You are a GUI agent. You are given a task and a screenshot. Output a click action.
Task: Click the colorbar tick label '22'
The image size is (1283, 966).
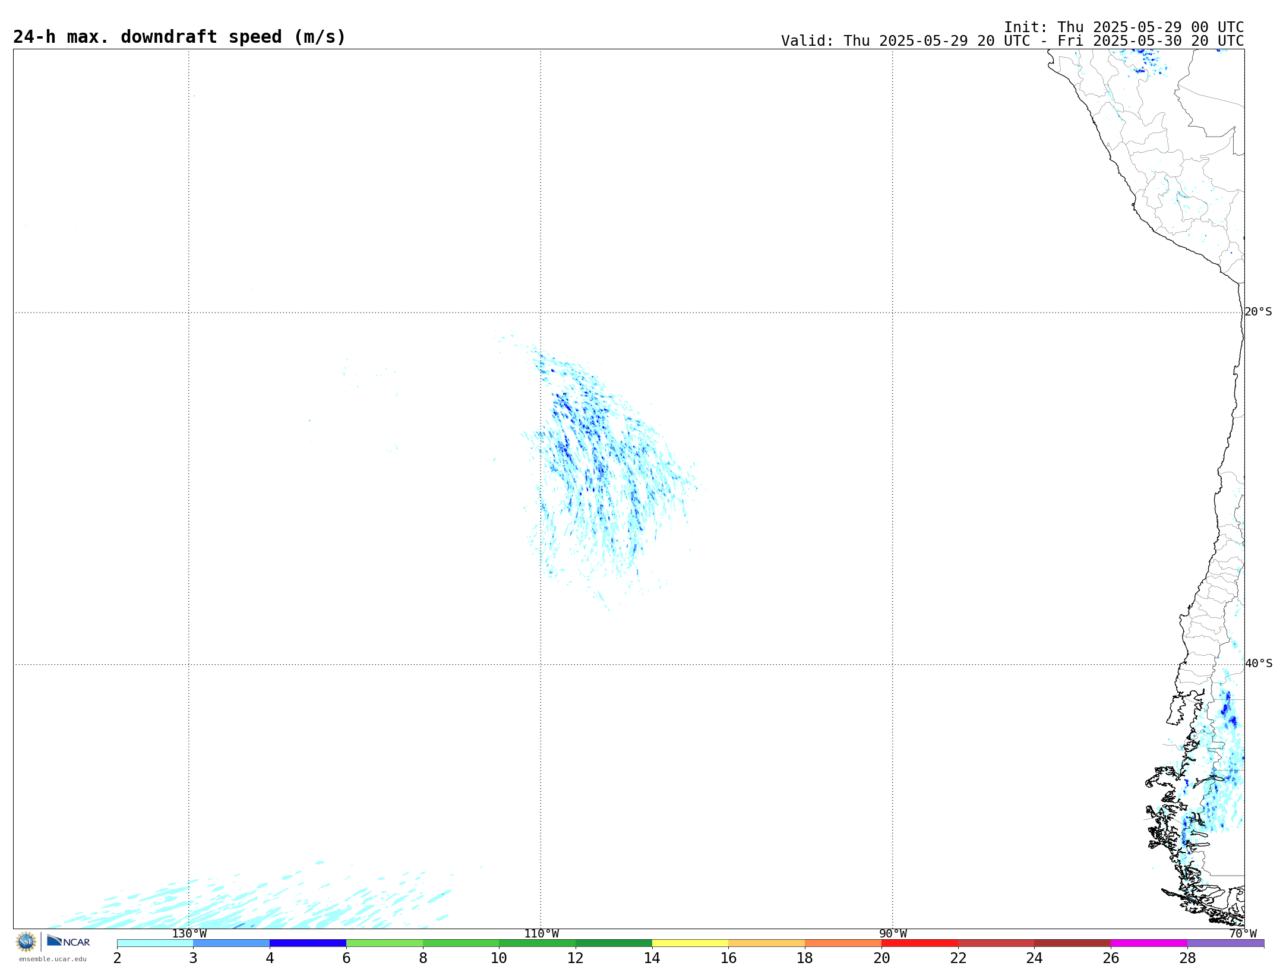point(958,958)
